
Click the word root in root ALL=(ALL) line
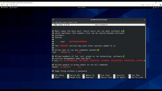[x=54, y=52]
